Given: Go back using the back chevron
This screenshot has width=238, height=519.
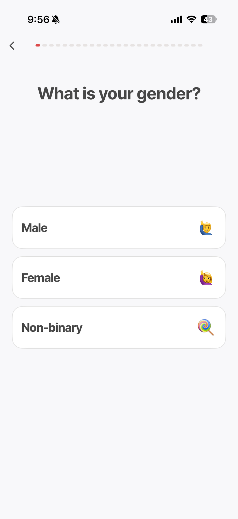Looking at the screenshot, I should point(12,46).
